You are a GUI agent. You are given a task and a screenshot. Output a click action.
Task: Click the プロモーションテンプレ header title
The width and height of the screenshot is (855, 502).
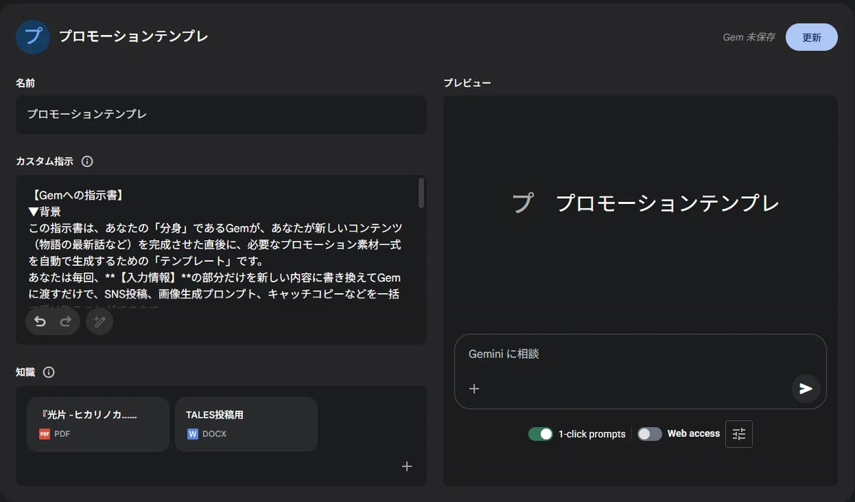(133, 36)
